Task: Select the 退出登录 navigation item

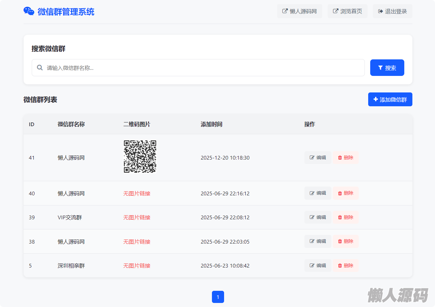Action: pos(392,11)
